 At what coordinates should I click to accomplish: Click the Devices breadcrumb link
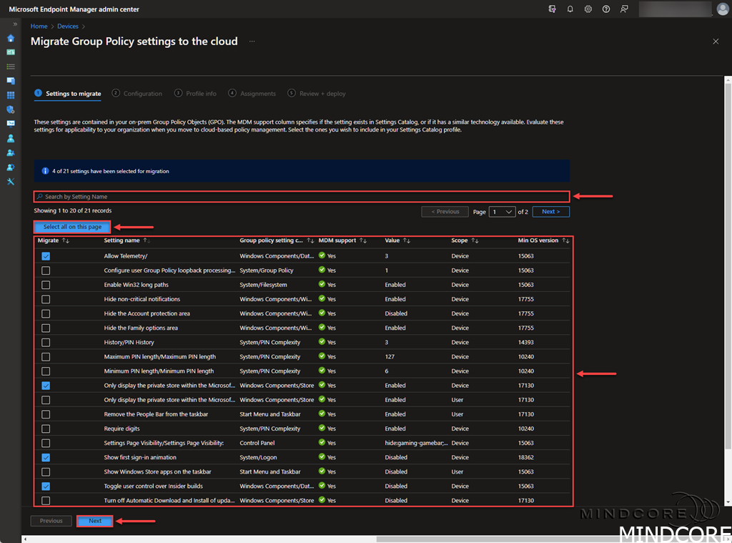click(x=68, y=26)
